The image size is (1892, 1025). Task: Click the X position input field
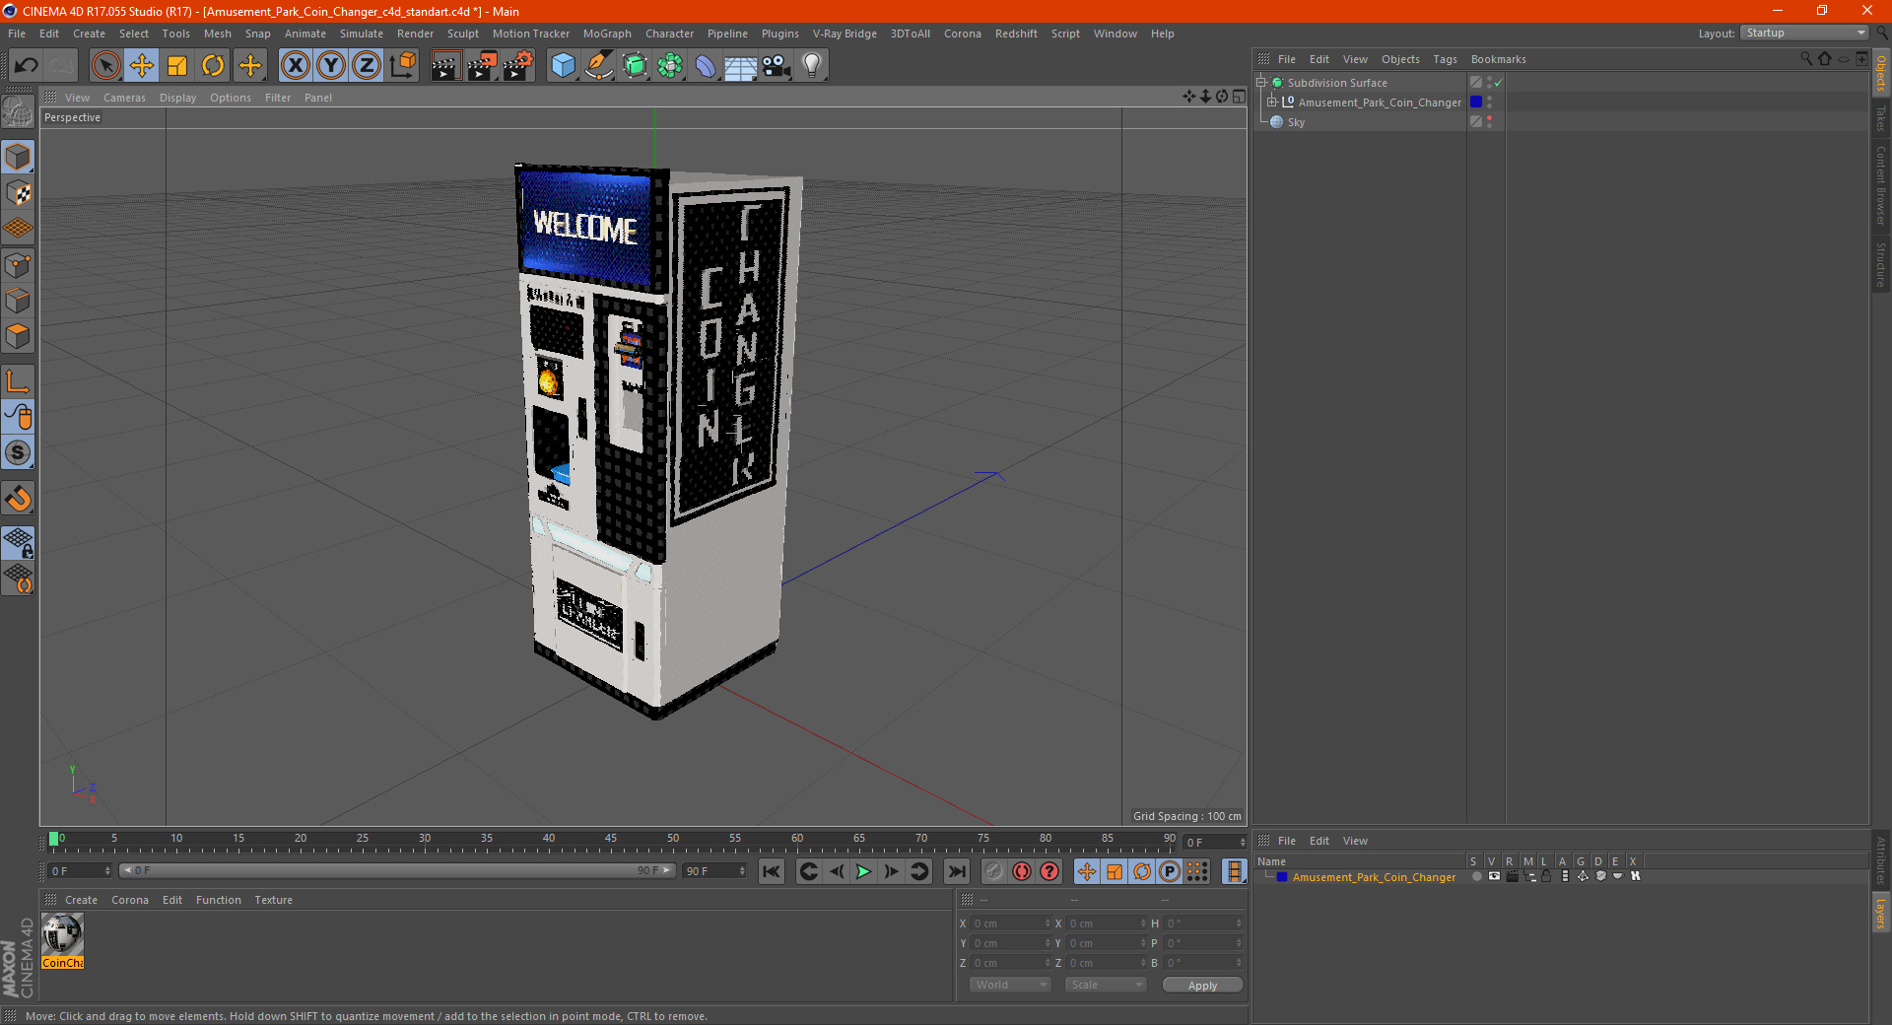1010,923
